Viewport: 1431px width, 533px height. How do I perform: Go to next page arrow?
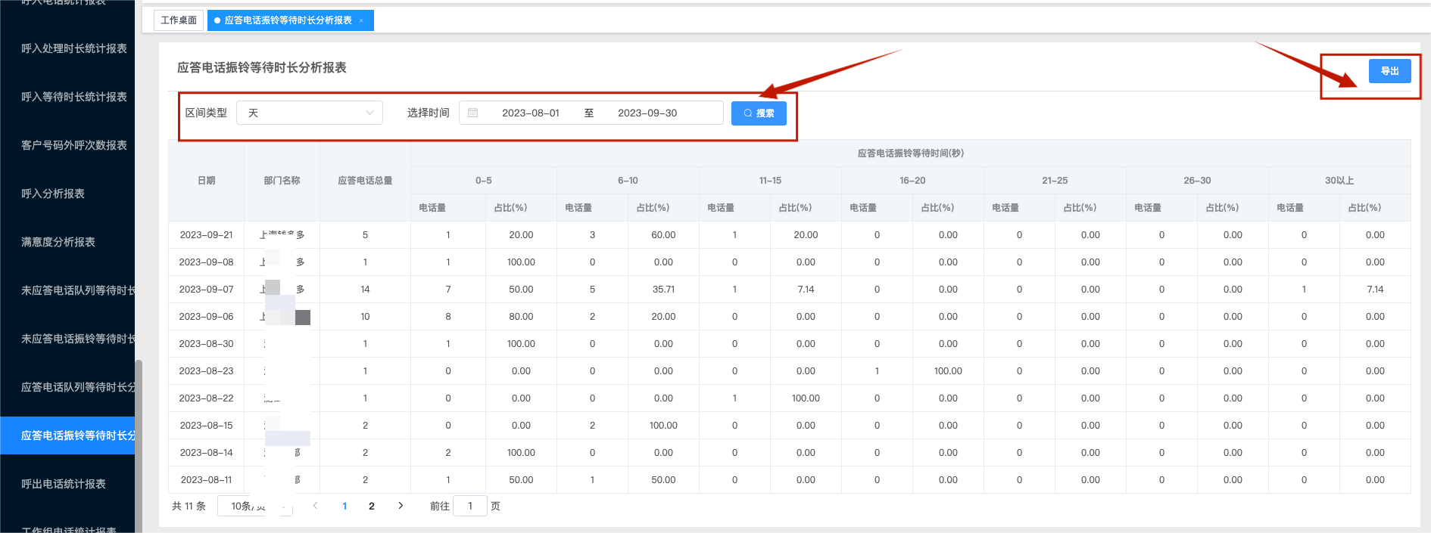tap(401, 506)
